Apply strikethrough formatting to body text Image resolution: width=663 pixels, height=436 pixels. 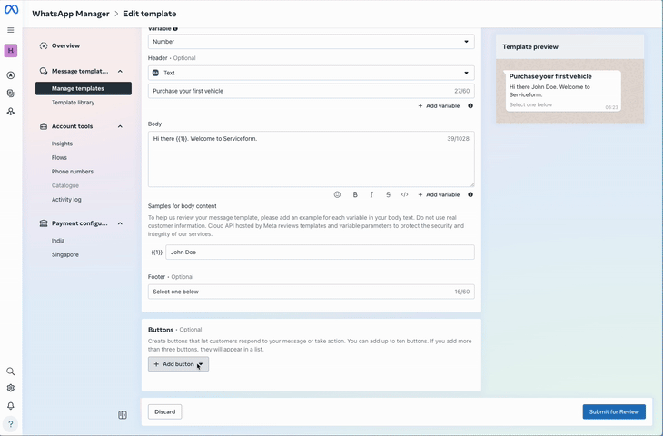click(388, 194)
